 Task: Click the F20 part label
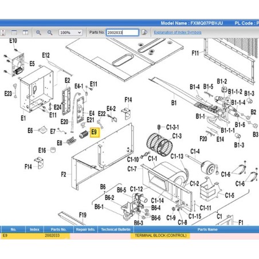203,139
